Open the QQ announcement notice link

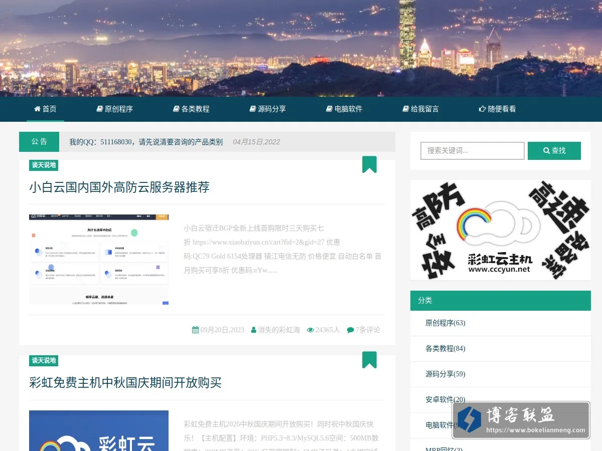(x=146, y=142)
